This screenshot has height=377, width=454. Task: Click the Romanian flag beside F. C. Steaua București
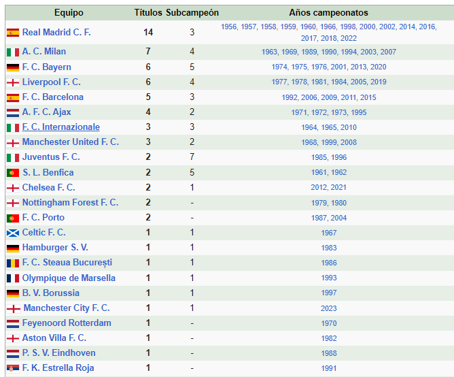[13, 263]
